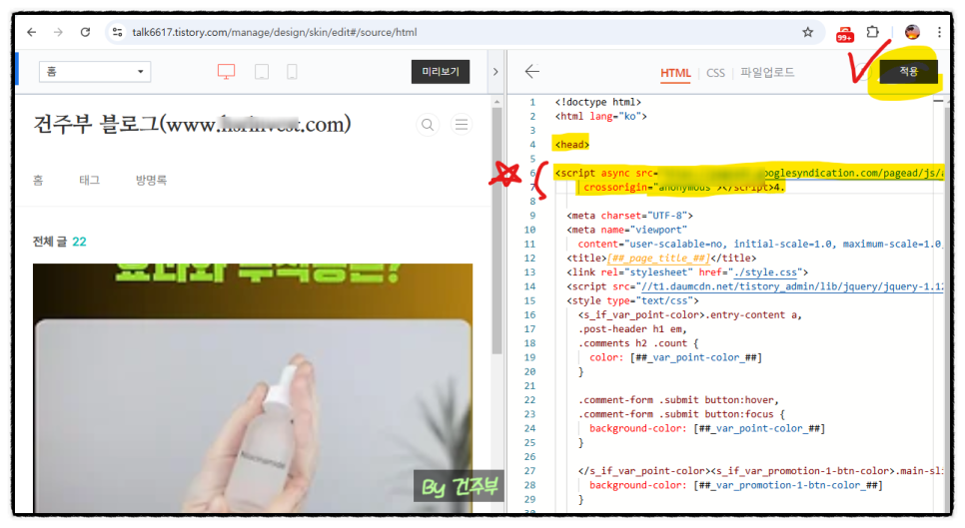Click the editor back arrow icon
Screen dimensions: 965x528
pyautogui.click(x=532, y=71)
